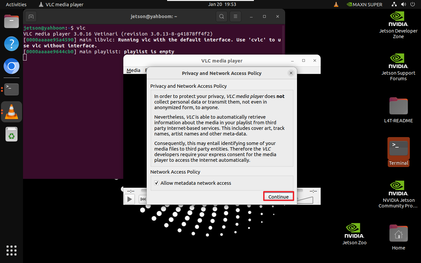Open the terminal hamburger menu
The height and width of the screenshot is (263, 421).
tap(235, 16)
